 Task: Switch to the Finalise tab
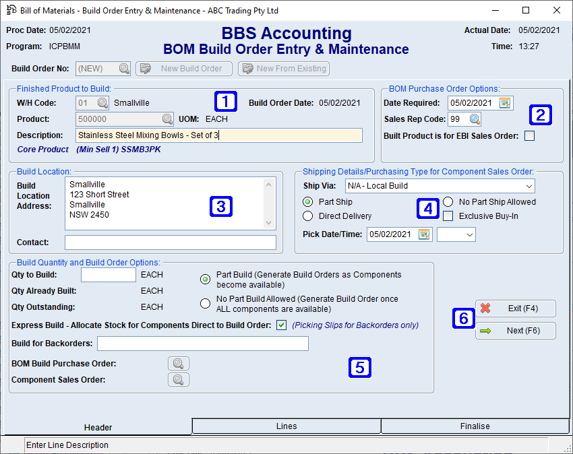tap(475, 426)
